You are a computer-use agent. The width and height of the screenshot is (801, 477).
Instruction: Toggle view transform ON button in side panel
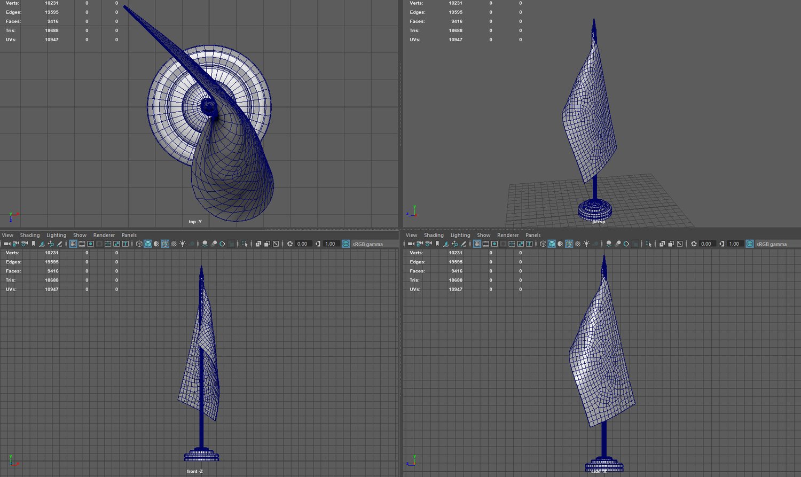pos(749,244)
